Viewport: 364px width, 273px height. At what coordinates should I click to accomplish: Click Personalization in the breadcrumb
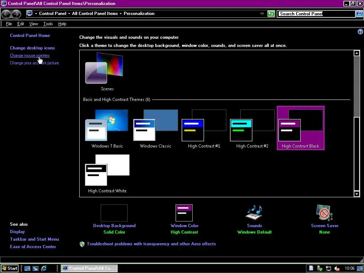pyautogui.click(x=139, y=14)
